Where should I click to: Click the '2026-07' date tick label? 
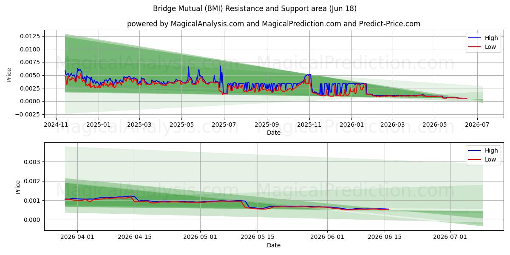click(477, 124)
